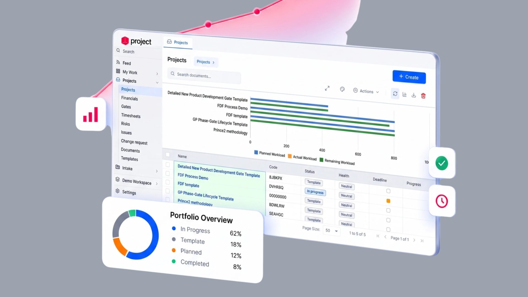The width and height of the screenshot is (528, 297).
Task: Click the magnifier in Search documents field
Action: click(x=173, y=74)
